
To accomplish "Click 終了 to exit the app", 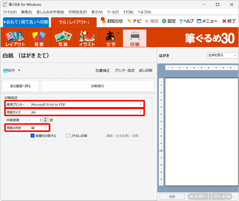I will pyautogui.click(x=229, y=21).
